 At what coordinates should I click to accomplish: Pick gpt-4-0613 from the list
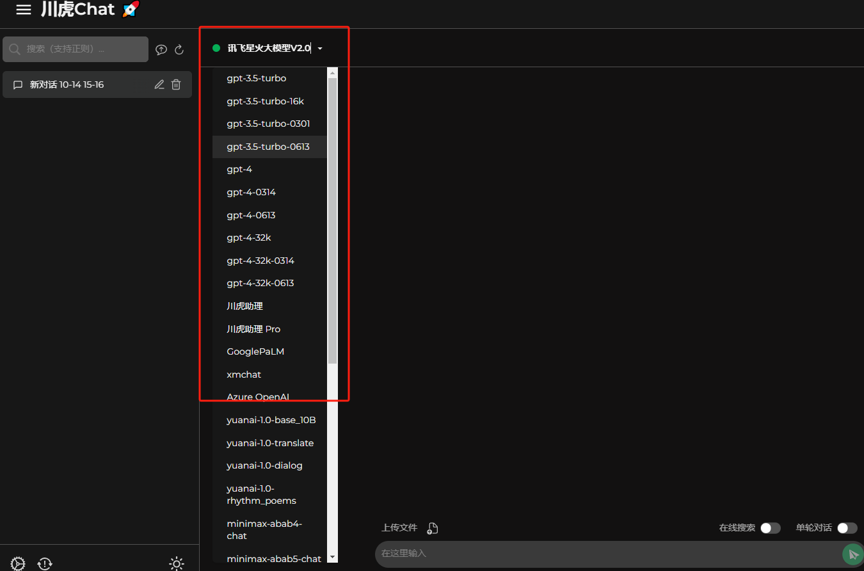click(270, 215)
